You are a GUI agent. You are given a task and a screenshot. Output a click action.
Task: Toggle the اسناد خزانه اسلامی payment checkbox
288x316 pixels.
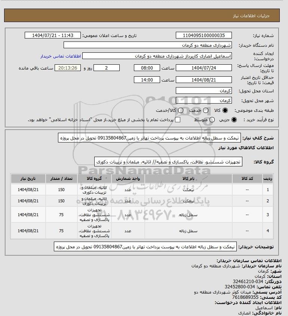tap(178, 120)
